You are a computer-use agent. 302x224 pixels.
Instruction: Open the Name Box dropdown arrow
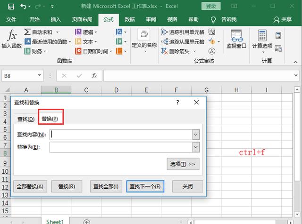click(39, 75)
